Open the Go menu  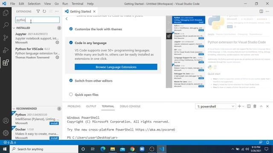pos(57,4)
